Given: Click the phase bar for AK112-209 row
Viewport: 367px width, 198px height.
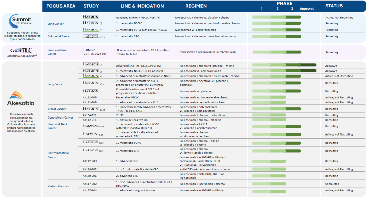Looking at the screenshot, I should [x=269, y=161].
